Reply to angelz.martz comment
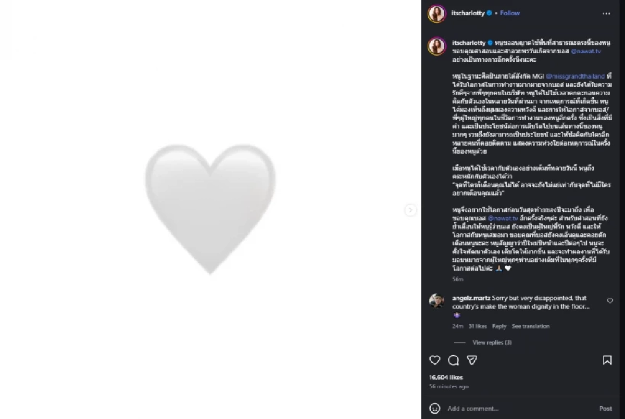 (499, 326)
